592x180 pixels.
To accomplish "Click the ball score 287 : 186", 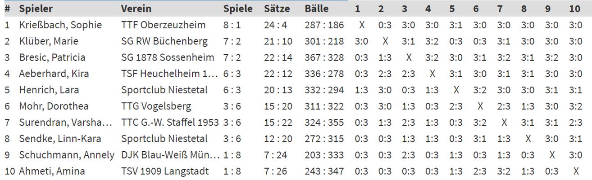I will 324,25.
